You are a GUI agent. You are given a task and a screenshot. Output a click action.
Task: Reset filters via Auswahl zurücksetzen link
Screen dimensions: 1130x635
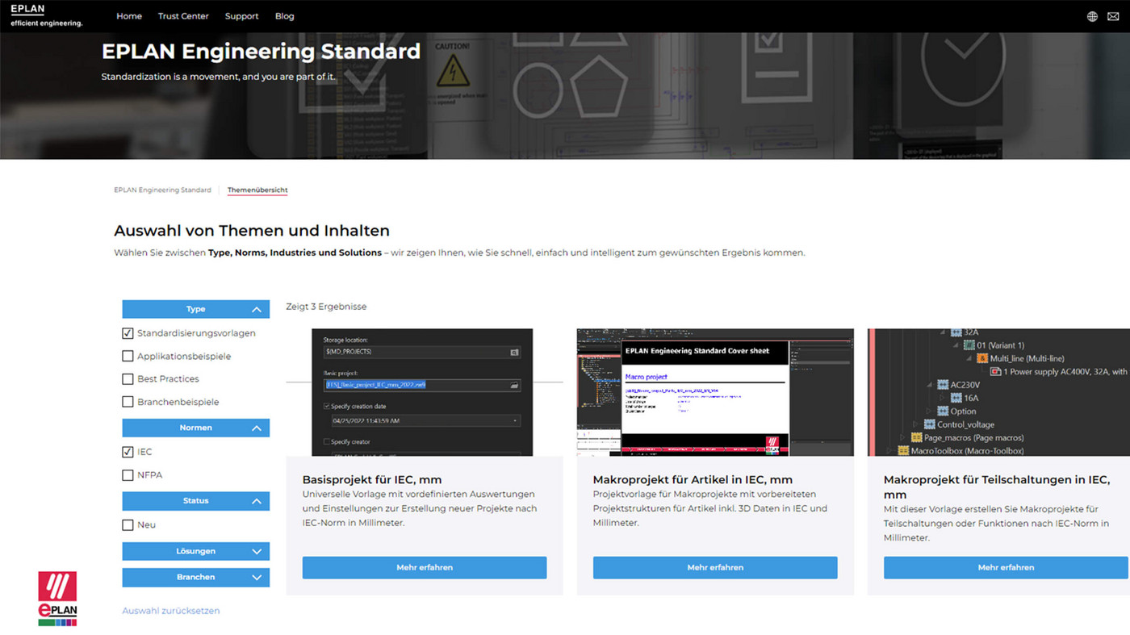point(170,611)
